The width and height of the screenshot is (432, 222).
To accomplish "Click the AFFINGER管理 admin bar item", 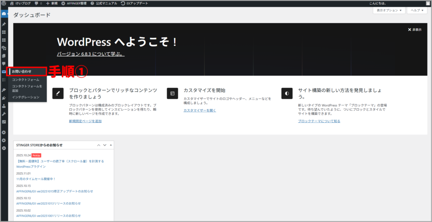I will click(x=74, y=3).
